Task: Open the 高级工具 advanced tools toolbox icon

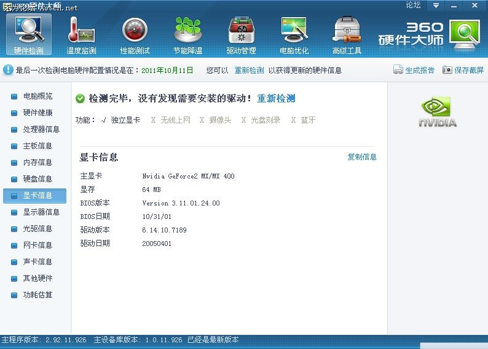Action: point(347,30)
